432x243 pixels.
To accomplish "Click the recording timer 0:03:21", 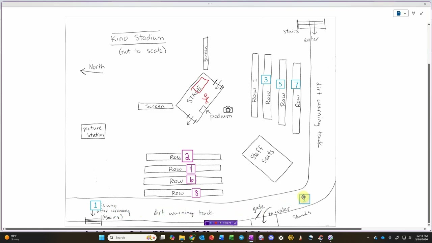I will click(x=227, y=223).
